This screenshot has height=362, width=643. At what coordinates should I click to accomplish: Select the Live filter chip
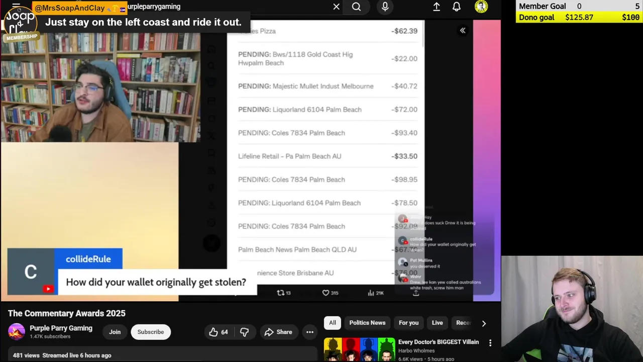tap(437, 323)
